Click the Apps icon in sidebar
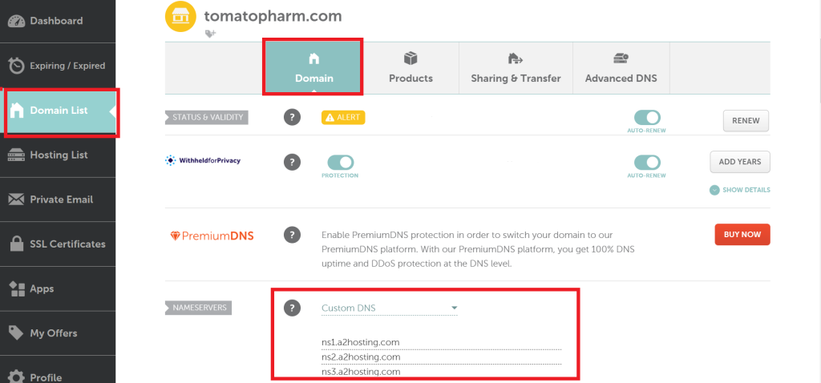Viewport: 821px width, 383px height. [16, 288]
